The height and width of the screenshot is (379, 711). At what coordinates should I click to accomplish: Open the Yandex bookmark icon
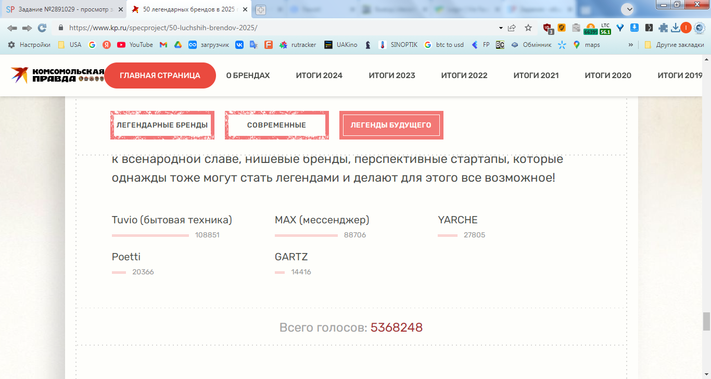(107, 45)
